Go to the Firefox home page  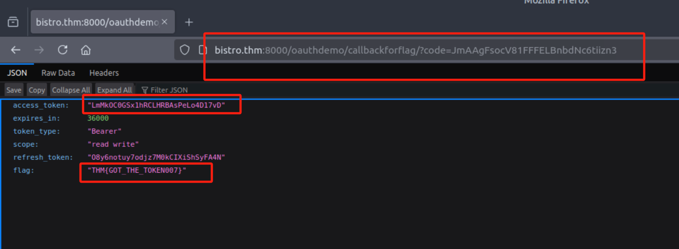[x=86, y=50]
